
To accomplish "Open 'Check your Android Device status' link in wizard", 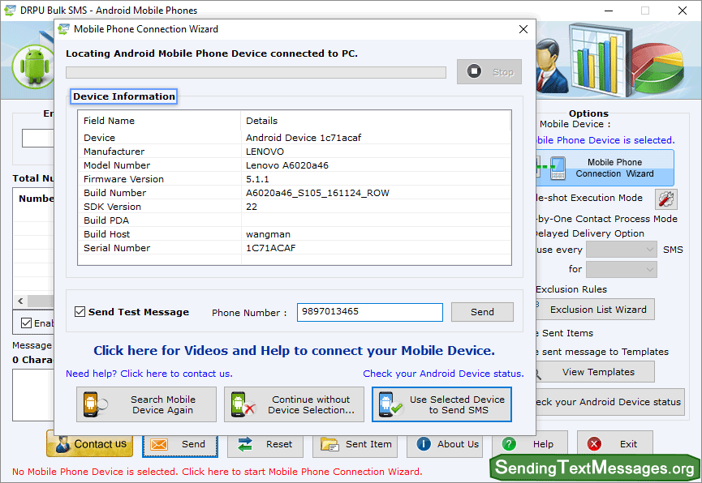I will 443,374.
